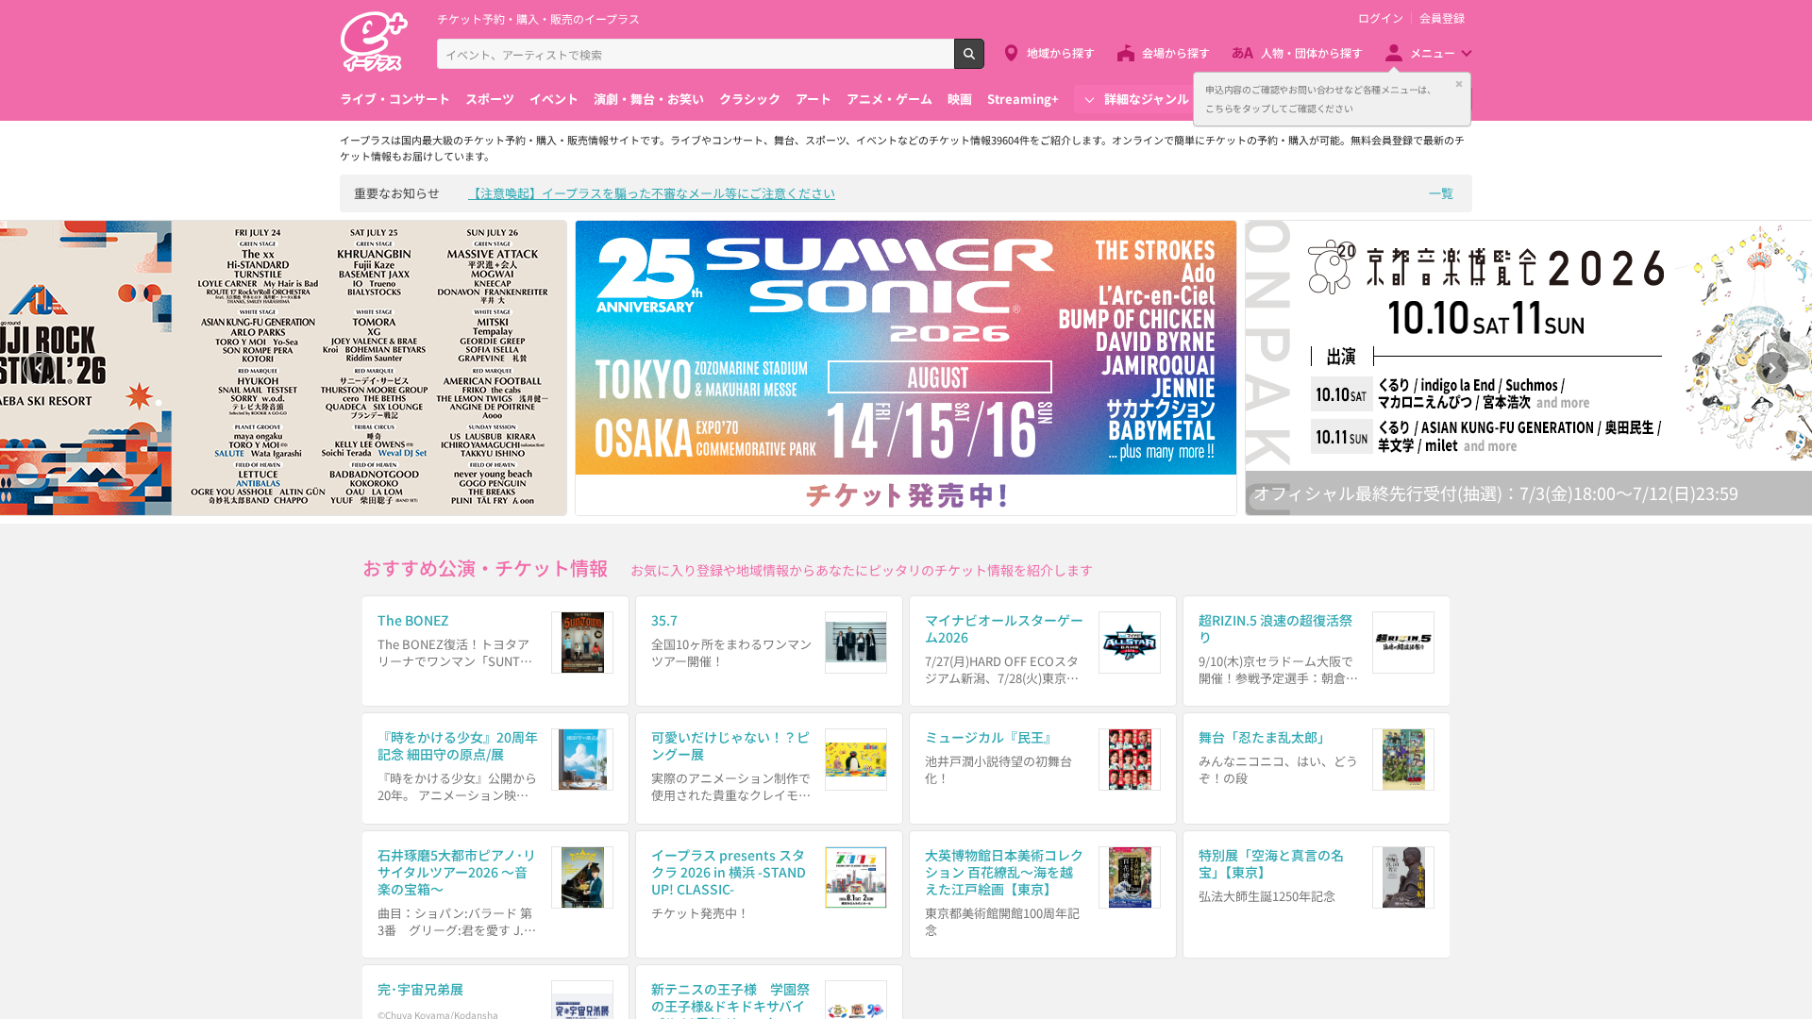The width and height of the screenshot is (1812, 1019).
Task: Open 超RIZIN.5 浪速の超復活祭り link
Action: (1275, 628)
